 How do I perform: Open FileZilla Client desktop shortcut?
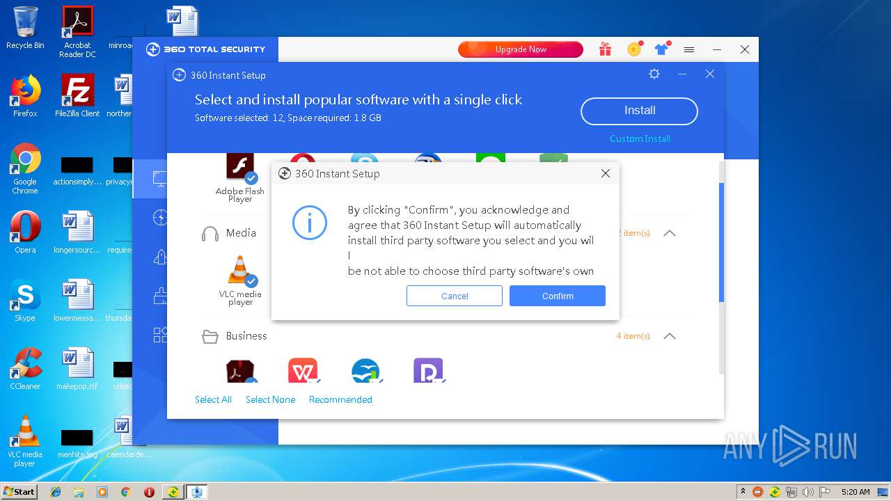pyautogui.click(x=77, y=96)
